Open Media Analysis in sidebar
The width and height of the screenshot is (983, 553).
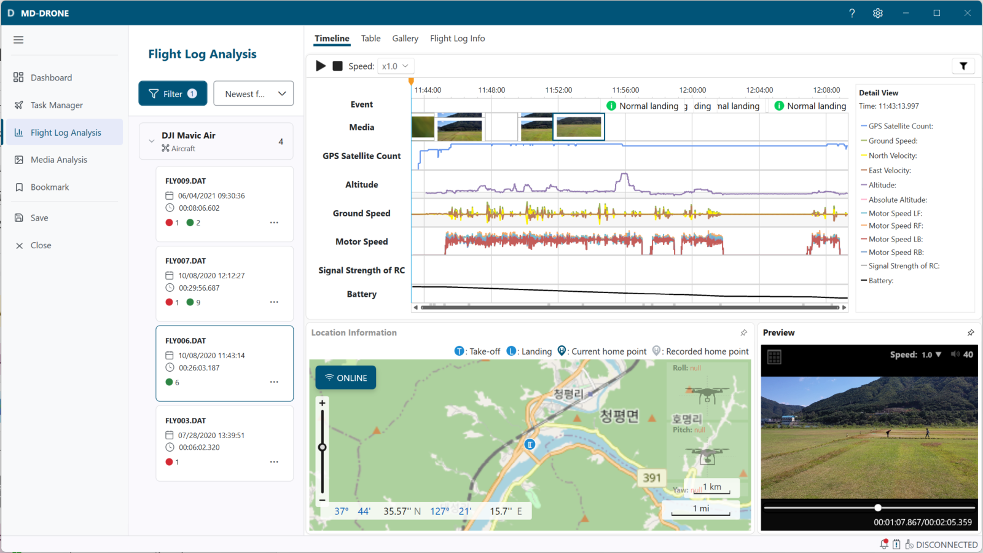[65, 160]
